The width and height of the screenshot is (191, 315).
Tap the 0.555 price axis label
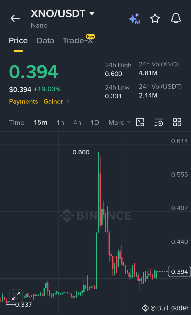point(180,174)
